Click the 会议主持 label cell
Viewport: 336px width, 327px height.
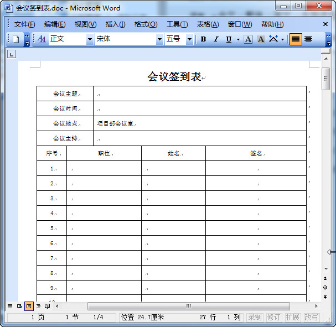(65, 138)
